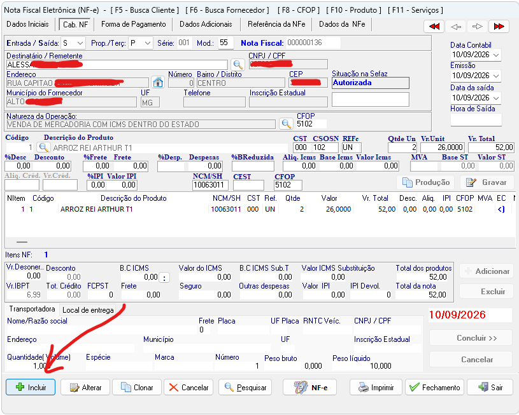Click the Qtde Un quantity field
This screenshot has width=519, height=415.
tap(402, 147)
